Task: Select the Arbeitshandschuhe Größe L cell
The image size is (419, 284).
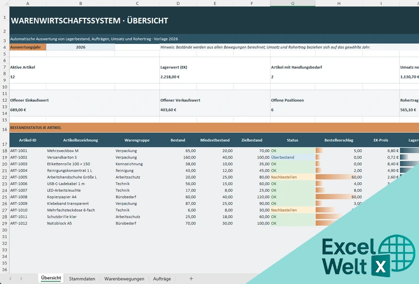Action: [80, 177]
